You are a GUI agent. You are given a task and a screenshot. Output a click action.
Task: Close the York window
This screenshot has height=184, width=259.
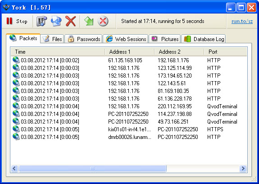251,7
